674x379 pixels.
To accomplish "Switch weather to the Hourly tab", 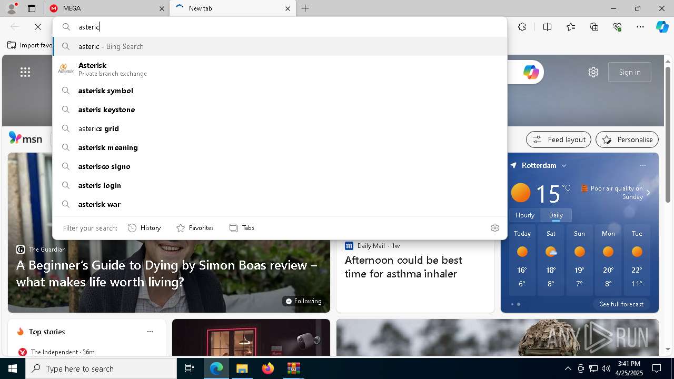I will click(525, 215).
